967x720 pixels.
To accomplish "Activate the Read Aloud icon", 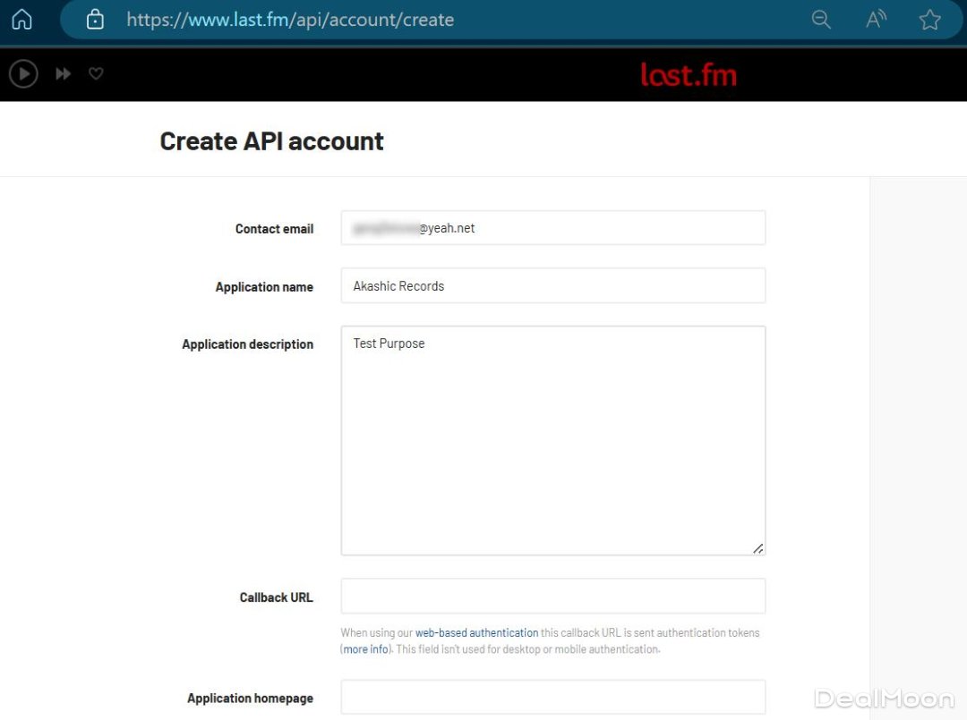I will [x=876, y=20].
